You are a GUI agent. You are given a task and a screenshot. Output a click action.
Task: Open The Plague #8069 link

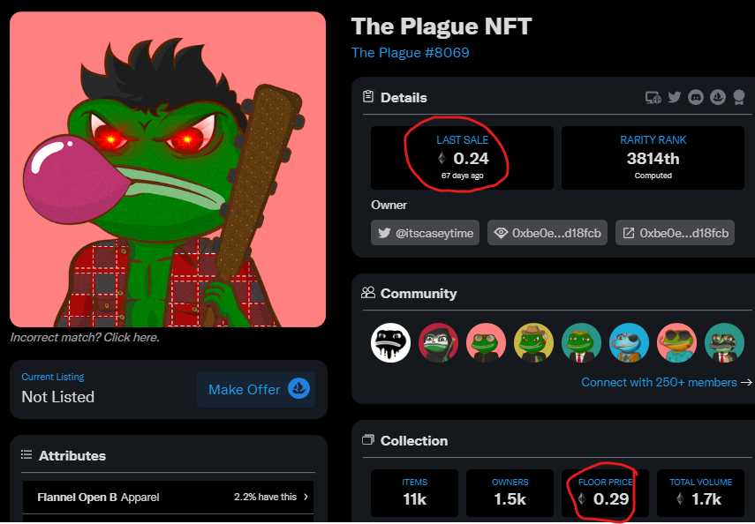pos(411,52)
